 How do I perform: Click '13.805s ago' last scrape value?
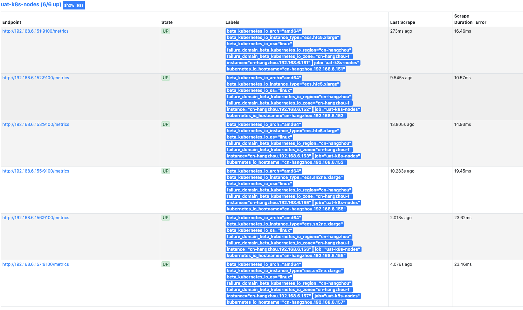point(402,124)
